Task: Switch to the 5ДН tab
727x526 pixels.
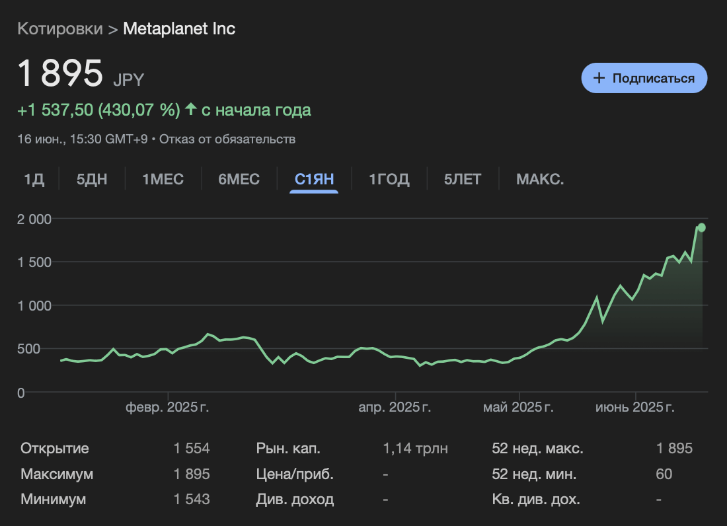Action: pos(92,179)
